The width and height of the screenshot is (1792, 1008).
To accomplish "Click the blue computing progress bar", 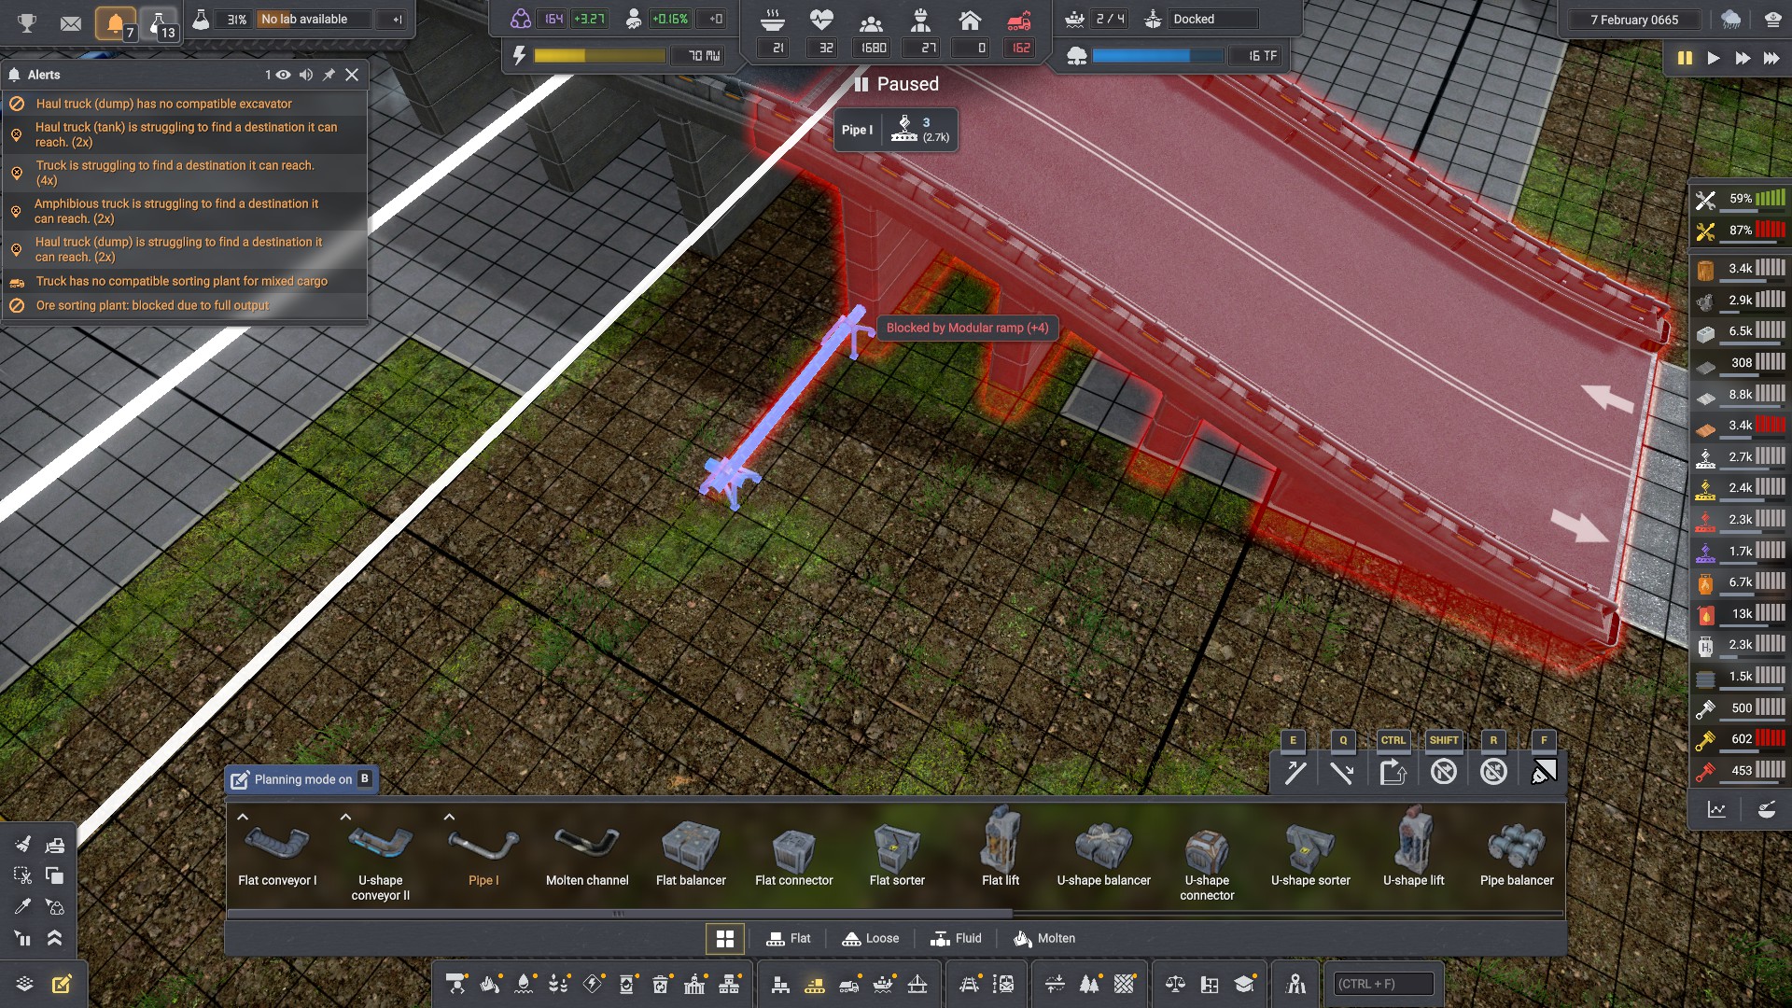I will pos(1157,56).
